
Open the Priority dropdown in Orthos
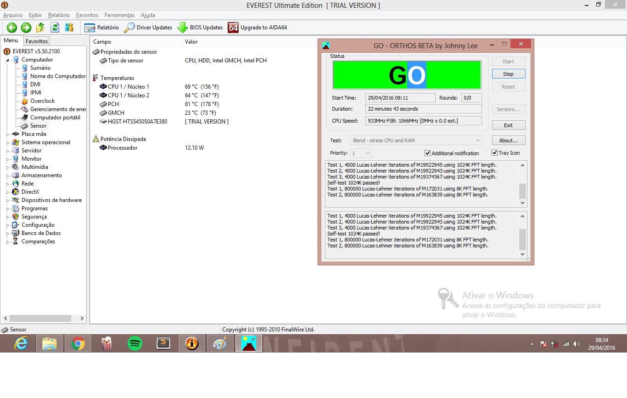[x=361, y=153]
